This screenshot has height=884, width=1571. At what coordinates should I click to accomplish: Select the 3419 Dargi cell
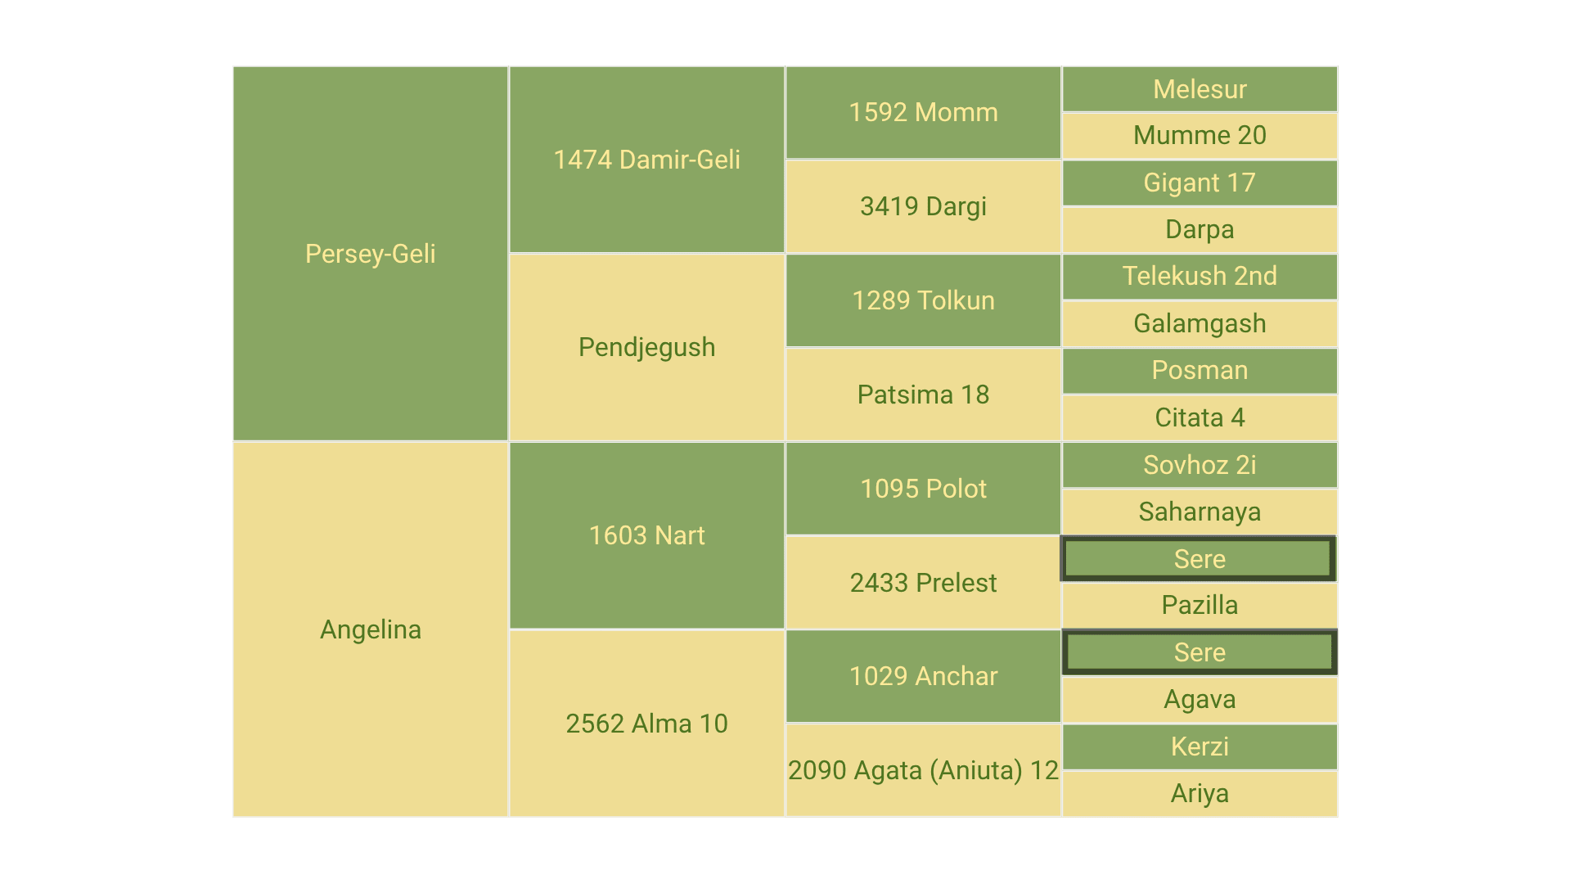pos(924,206)
